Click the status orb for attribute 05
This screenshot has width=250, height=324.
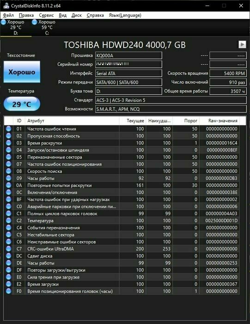tap(8, 157)
